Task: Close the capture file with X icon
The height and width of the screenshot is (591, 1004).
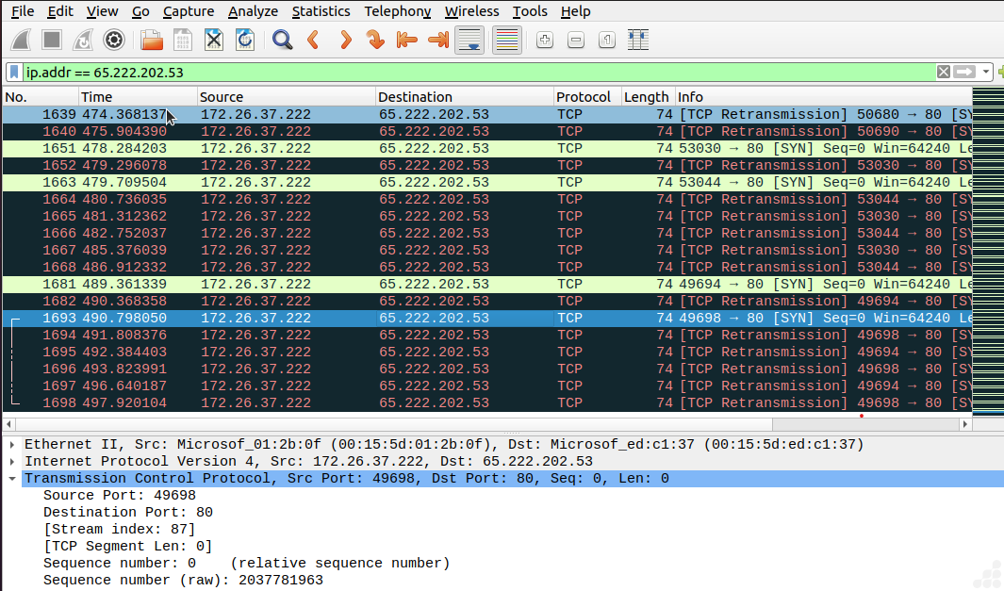Action: tap(214, 40)
